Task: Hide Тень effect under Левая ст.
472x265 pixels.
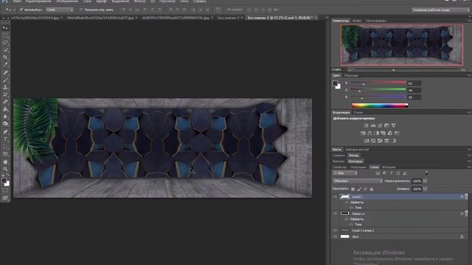Action: [x=351, y=225]
